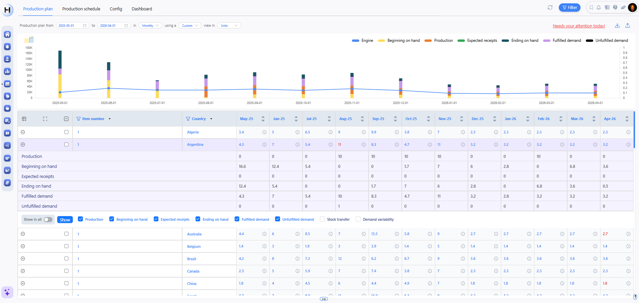639x303 pixels.
Task: Open the Units view dropdown
Action: (229, 25)
